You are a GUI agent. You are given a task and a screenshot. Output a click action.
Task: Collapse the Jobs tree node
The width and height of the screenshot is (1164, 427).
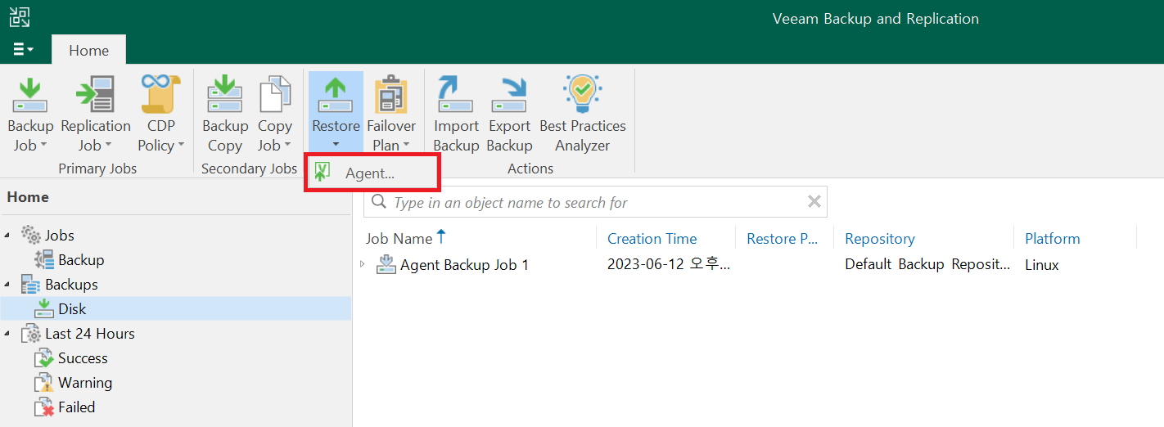tap(8, 236)
